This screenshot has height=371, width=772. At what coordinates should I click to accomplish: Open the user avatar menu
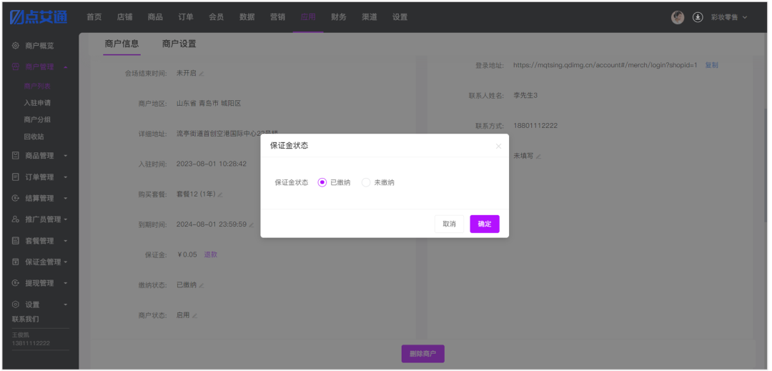click(678, 17)
